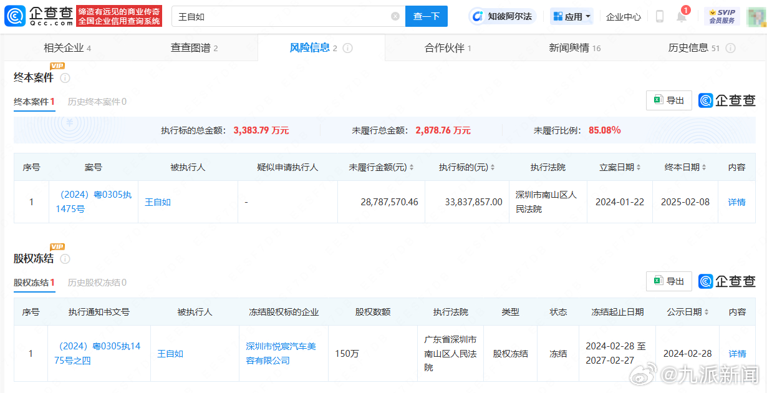Select 终本案件 1 sub-tab
This screenshot has height=393, width=767.
point(34,102)
